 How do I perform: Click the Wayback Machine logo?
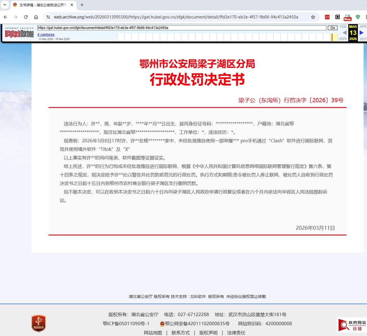tap(19, 33)
